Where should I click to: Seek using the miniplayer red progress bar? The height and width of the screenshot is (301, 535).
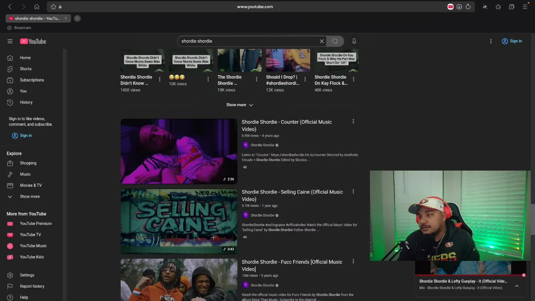point(470,275)
